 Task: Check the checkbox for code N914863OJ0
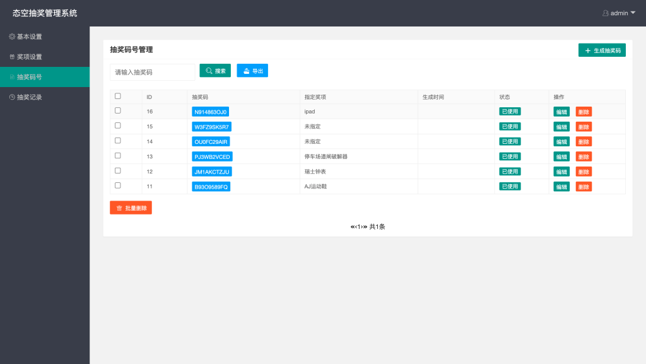click(x=117, y=111)
